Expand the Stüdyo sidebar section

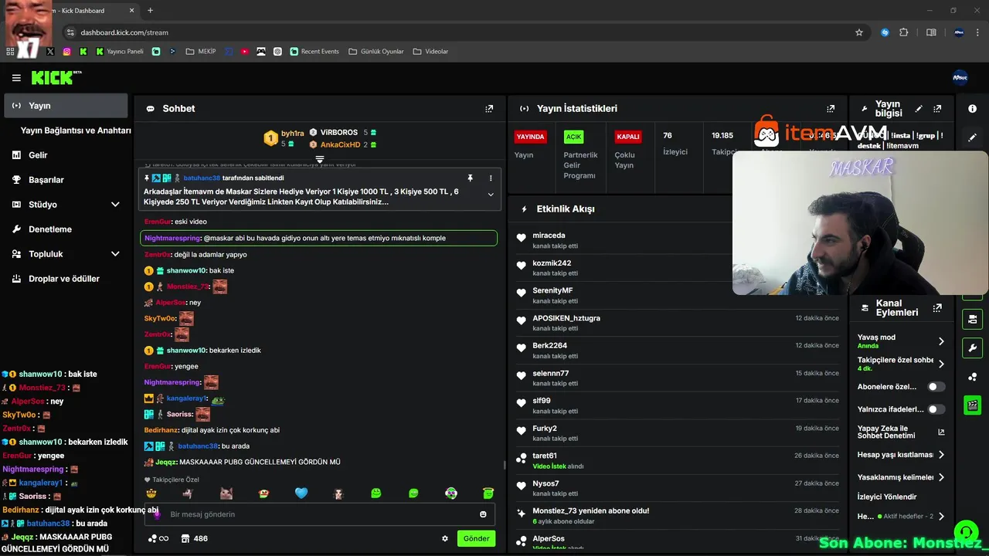click(x=115, y=205)
